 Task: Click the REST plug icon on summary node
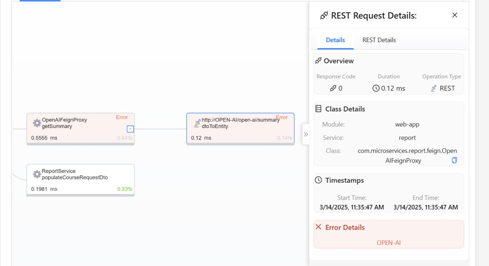tap(197, 123)
